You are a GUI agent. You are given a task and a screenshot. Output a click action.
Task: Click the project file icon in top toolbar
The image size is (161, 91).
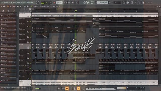[x=143, y=3]
